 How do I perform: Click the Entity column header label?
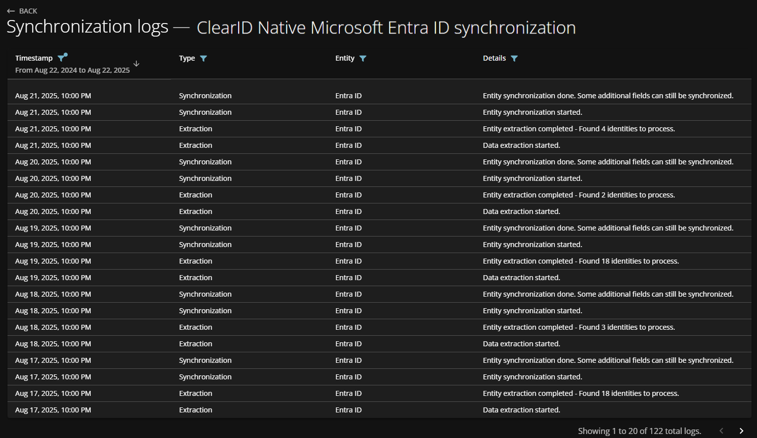coord(345,58)
